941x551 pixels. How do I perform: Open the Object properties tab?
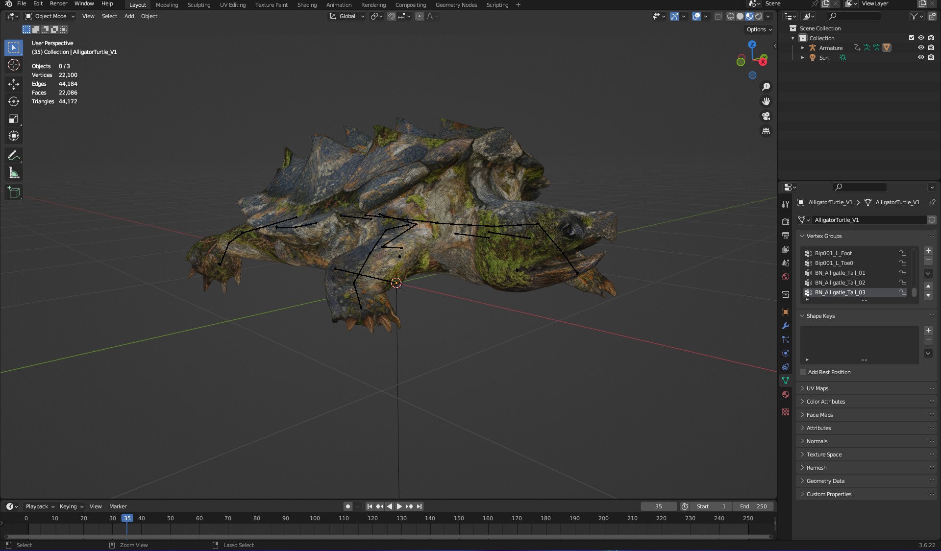click(786, 312)
